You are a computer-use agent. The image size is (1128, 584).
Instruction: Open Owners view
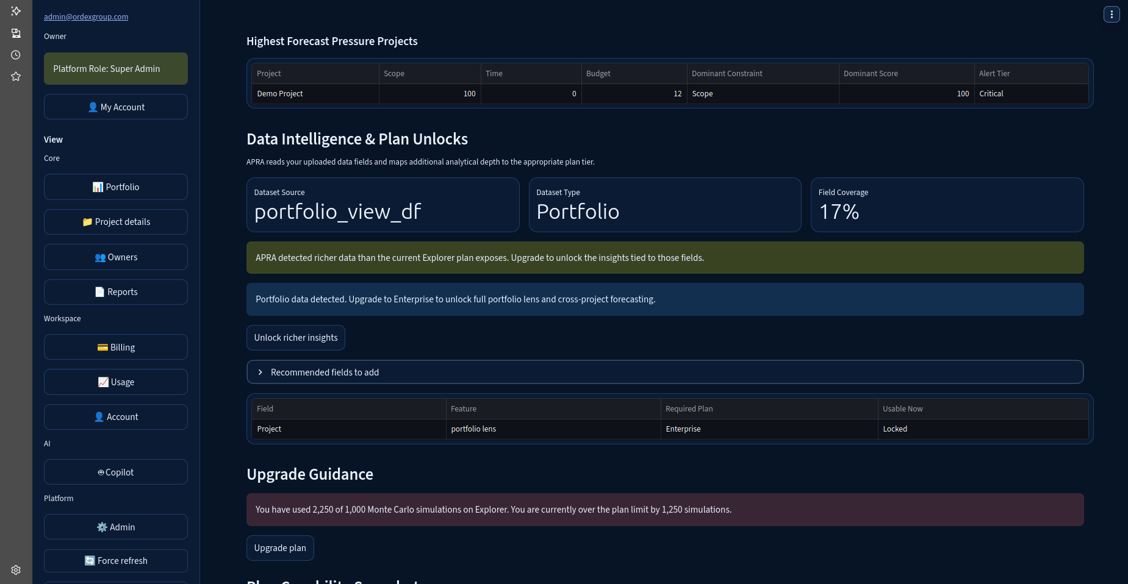pos(116,257)
